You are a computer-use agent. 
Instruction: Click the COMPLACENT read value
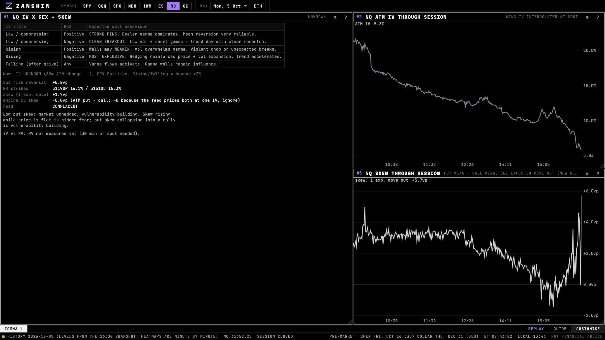pos(65,107)
